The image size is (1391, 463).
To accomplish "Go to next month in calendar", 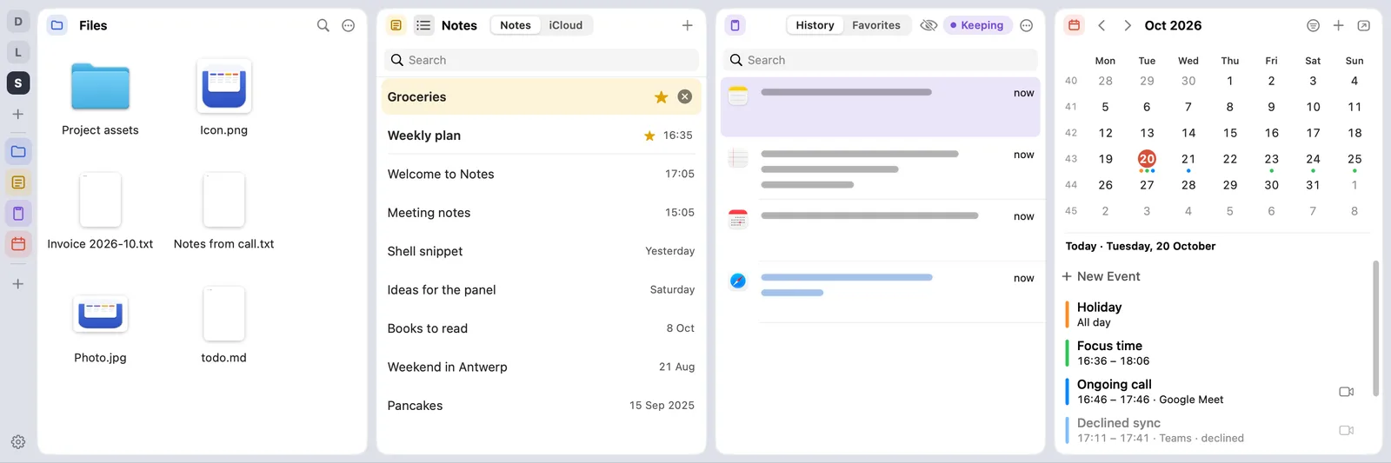I will (1128, 25).
